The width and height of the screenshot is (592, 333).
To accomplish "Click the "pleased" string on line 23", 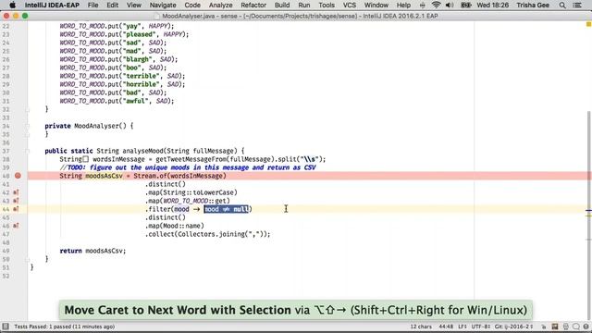I will point(140,34).
